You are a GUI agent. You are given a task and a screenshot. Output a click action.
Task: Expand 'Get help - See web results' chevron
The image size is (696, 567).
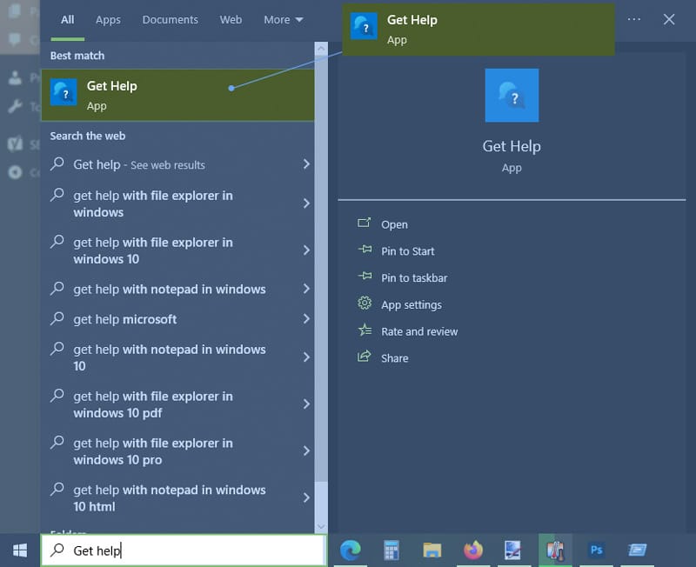[x=306, y=164]
